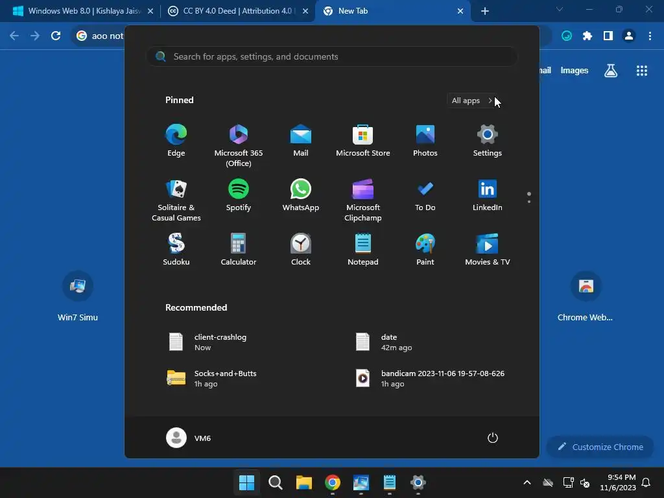
Task: Launch Solitaire & Casual Games
Action: click(176, 200)
